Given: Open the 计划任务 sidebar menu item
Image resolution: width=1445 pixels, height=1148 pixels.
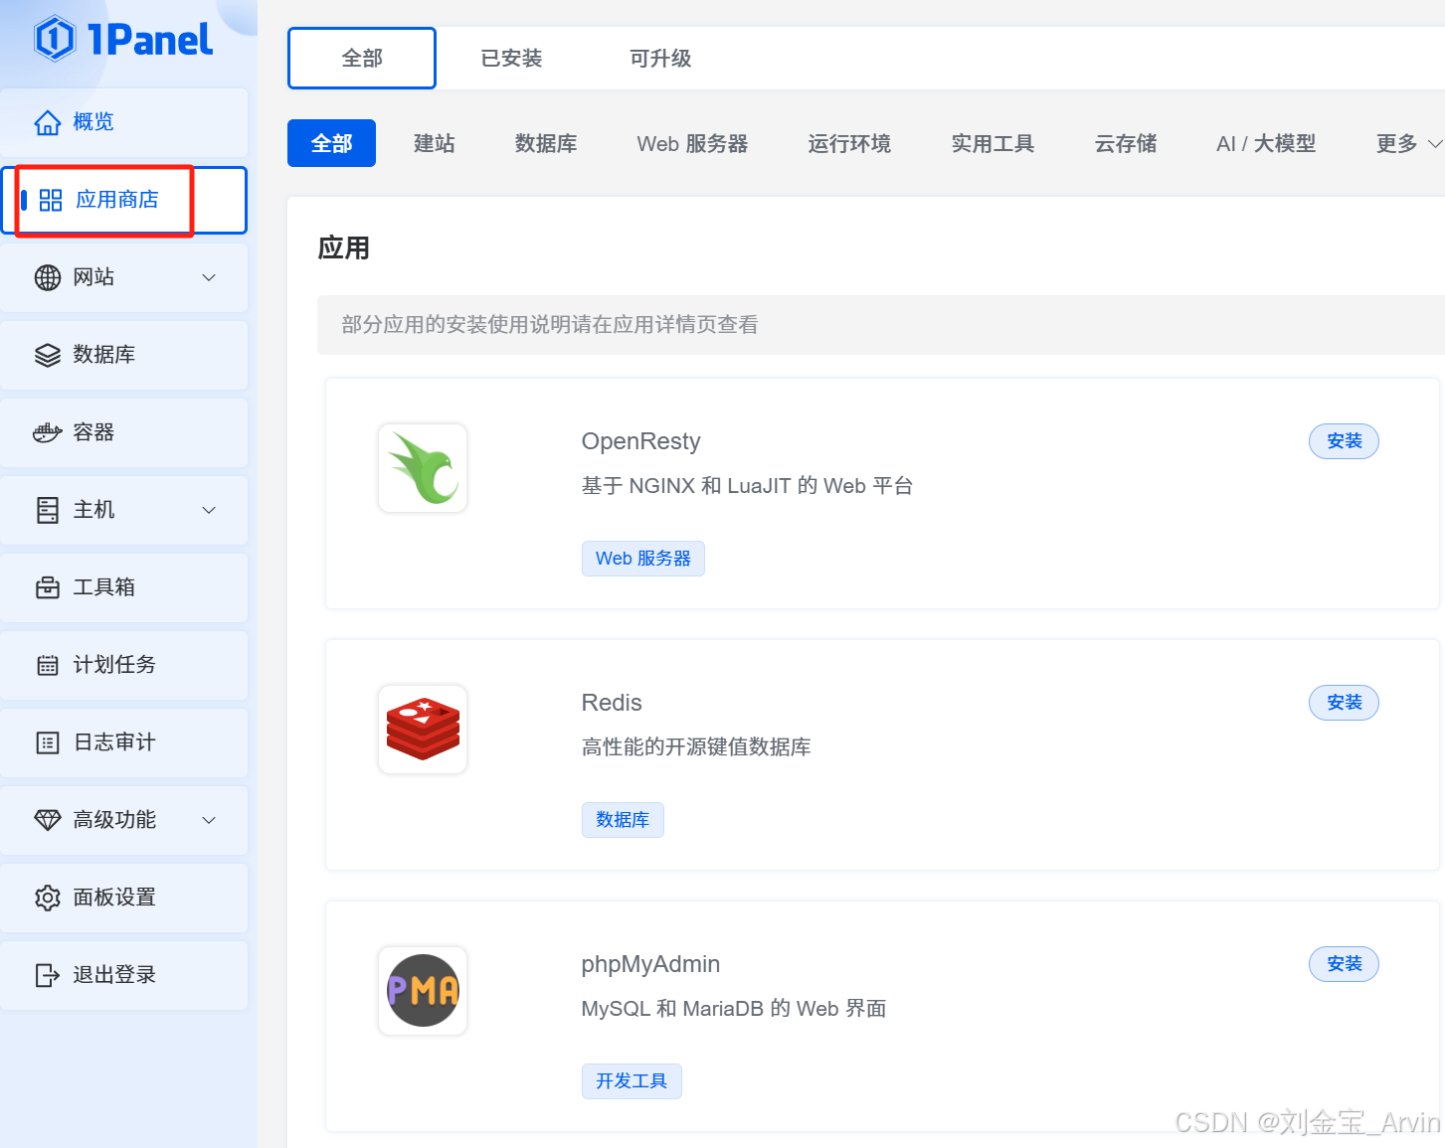Looking at the screenshot, I should [124, 665].
